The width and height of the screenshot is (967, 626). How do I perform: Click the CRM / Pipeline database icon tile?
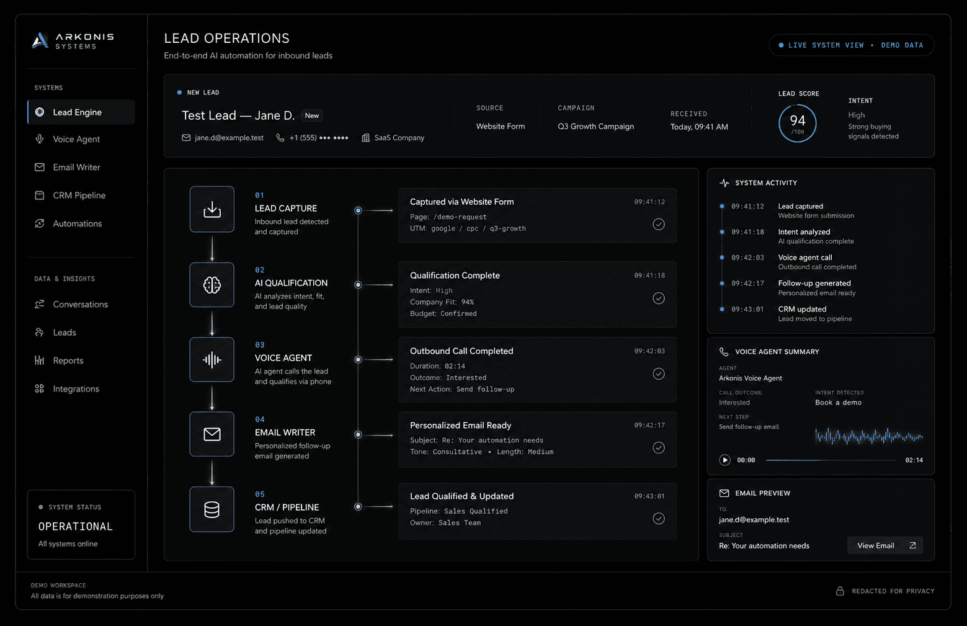212,509
